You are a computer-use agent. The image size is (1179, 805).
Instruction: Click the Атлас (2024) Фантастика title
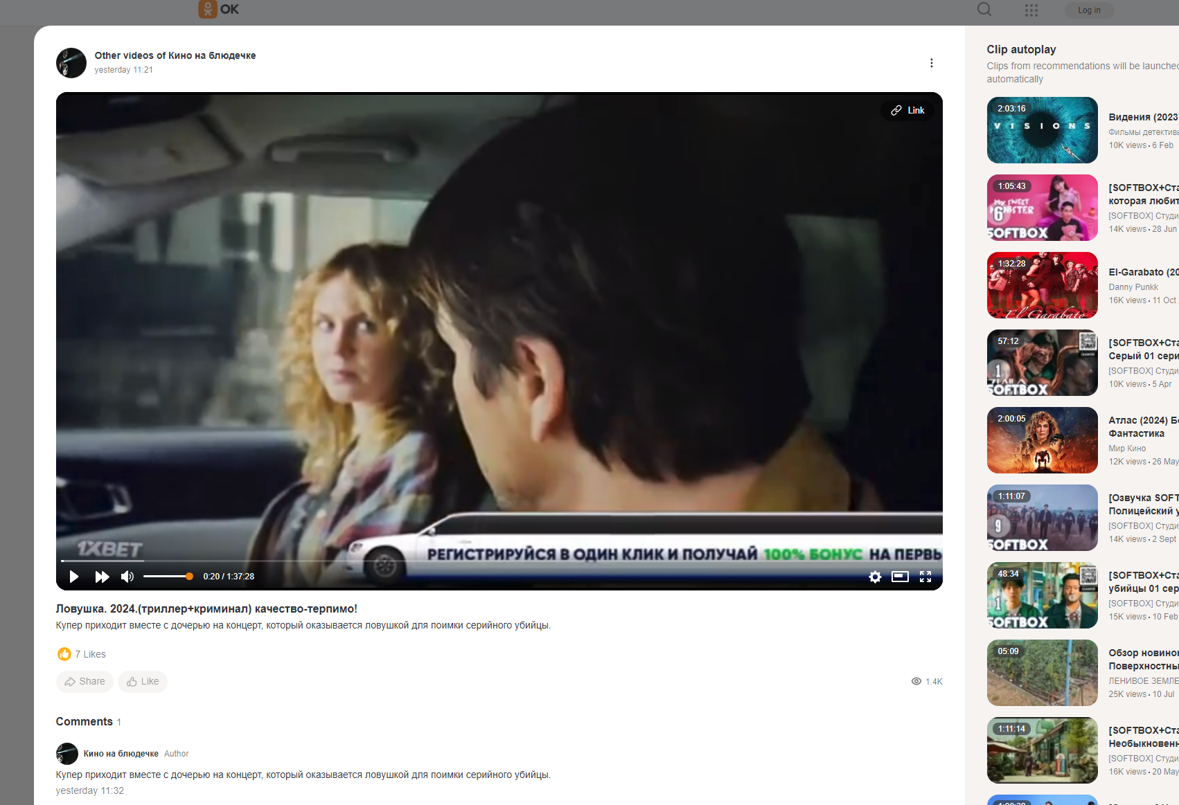pos(1143,427)
